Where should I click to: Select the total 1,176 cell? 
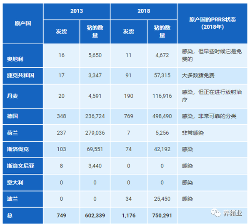point(128,216)
